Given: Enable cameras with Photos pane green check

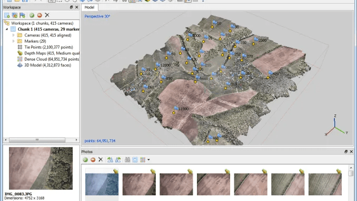Looking at the screenshot, I should coord(85,160).
